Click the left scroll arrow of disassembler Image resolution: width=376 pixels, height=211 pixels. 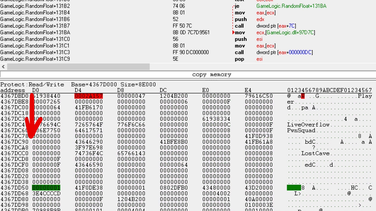(3, 67)
